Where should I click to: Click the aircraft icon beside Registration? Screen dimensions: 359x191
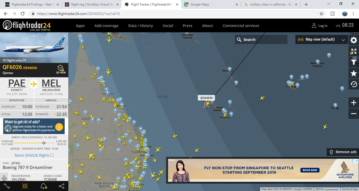[4, 178]
